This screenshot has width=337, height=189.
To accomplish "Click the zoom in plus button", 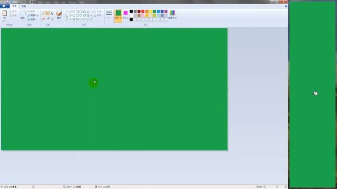I will [x=285, y=187].
